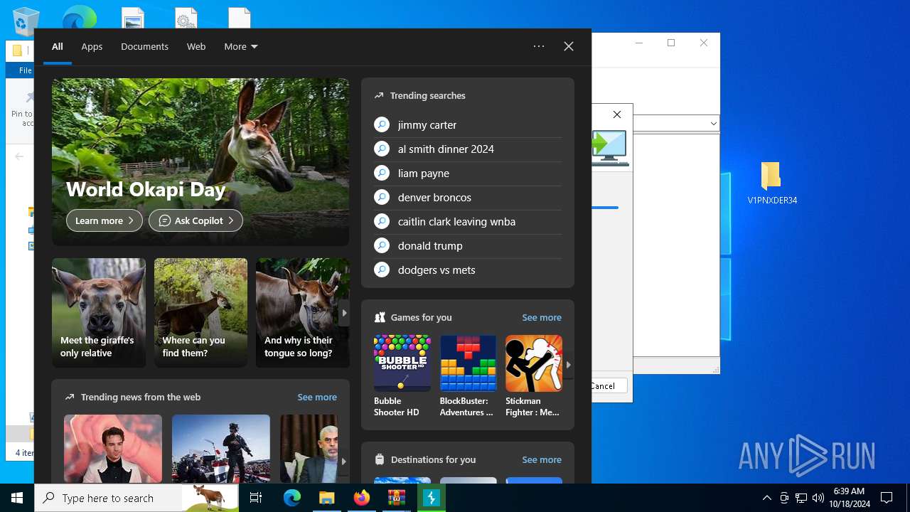
Task: Switch to Documents search tab
Action: click(144, 46)
